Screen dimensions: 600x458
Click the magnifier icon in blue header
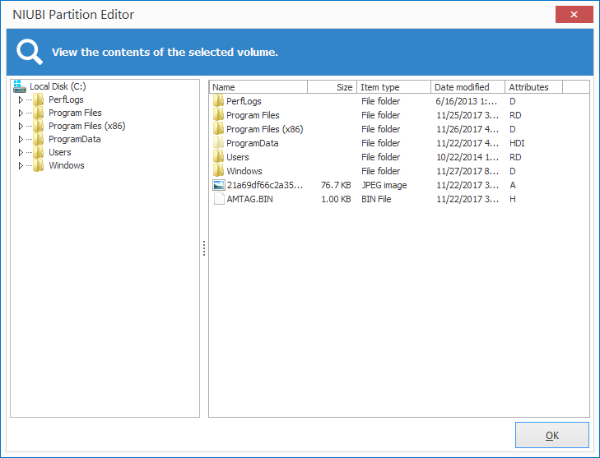pos(29,52)
